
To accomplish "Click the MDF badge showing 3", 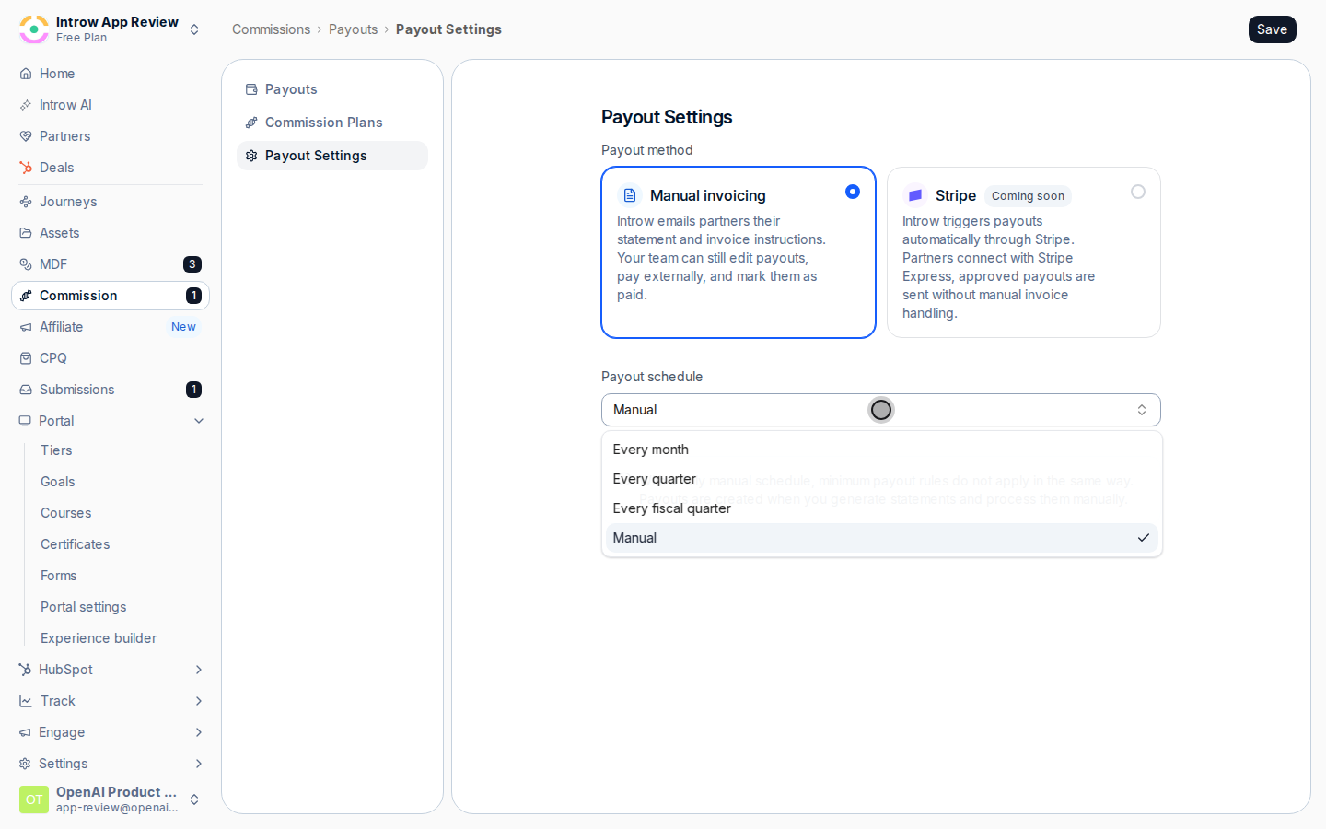I will tap(192, 264).
